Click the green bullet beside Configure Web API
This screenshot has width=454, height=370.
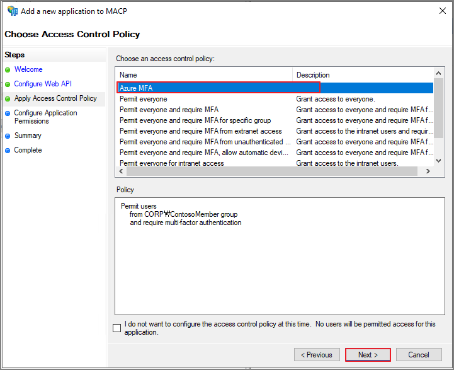tap(8, 84)
